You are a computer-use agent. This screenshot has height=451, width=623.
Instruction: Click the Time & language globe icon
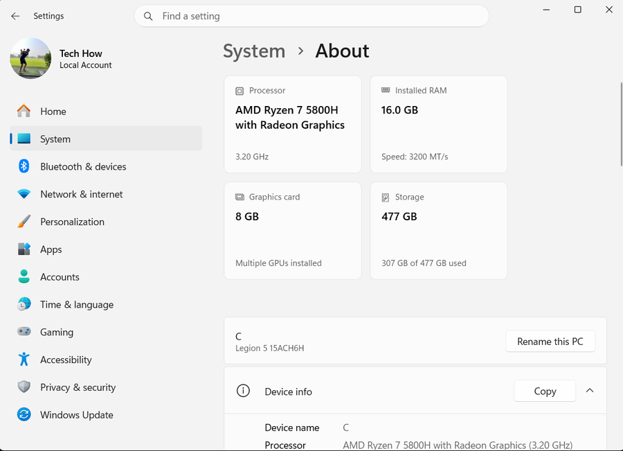point(24,304)
